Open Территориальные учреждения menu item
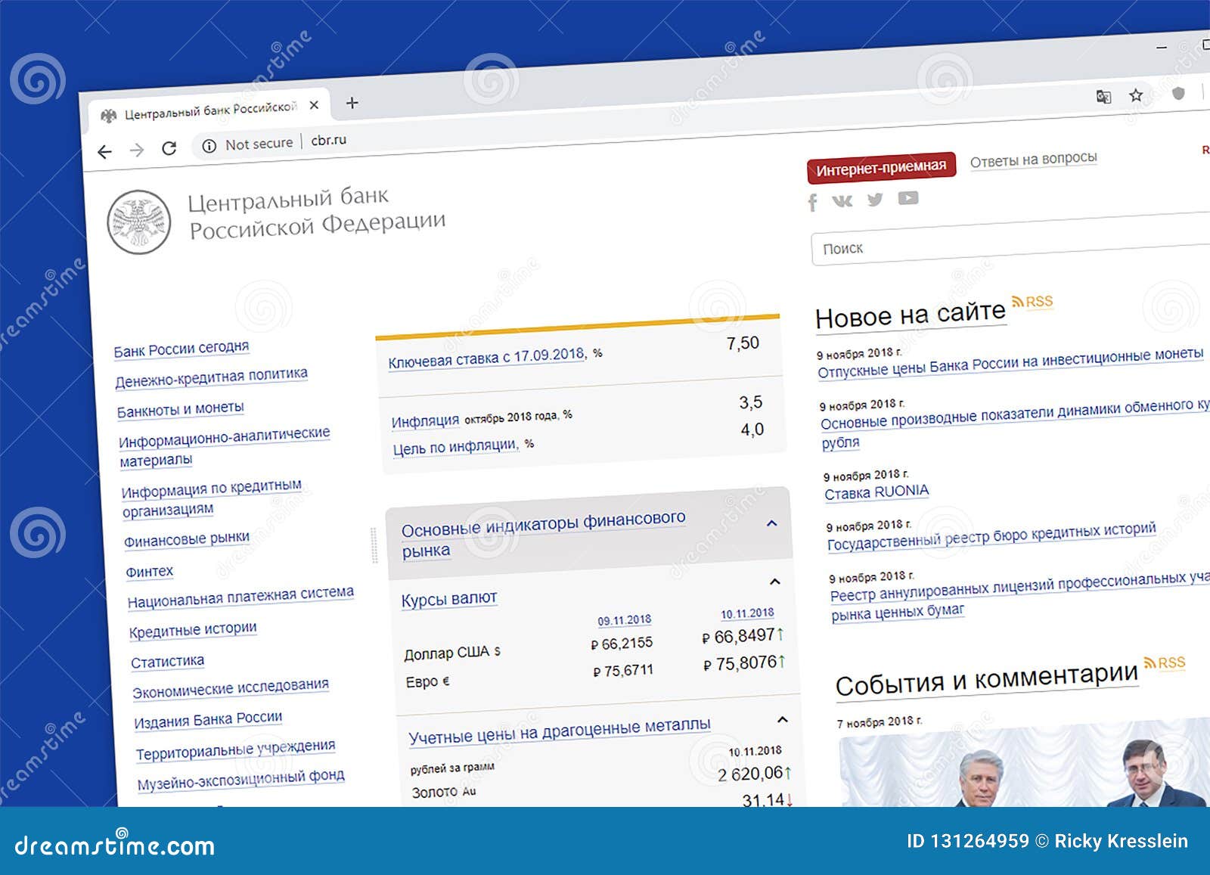 tap(235, 749)
